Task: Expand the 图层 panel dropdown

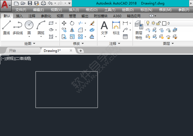Action: (168, 43)
